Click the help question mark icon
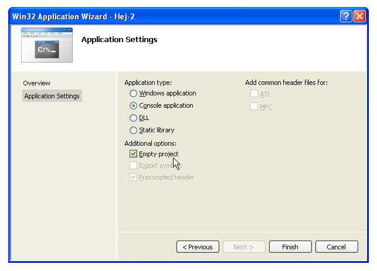 [346, 16]
